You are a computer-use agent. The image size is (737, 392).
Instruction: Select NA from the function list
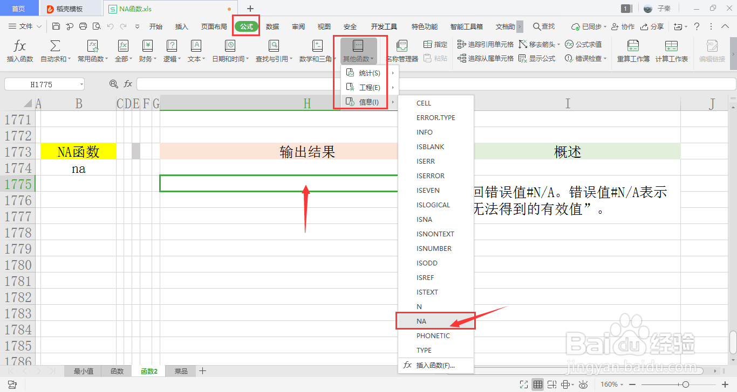point(421,320)
